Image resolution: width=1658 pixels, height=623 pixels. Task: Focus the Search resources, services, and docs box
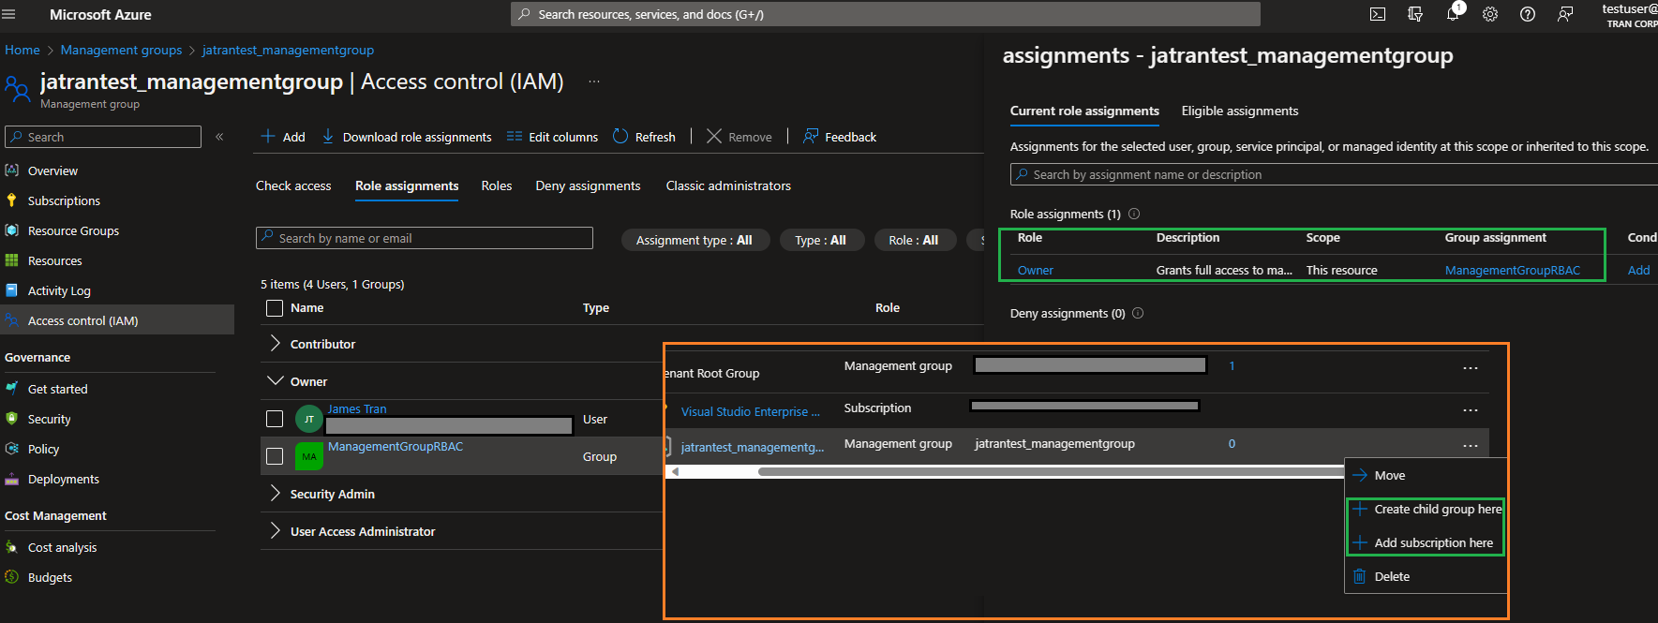pos(886,14)
